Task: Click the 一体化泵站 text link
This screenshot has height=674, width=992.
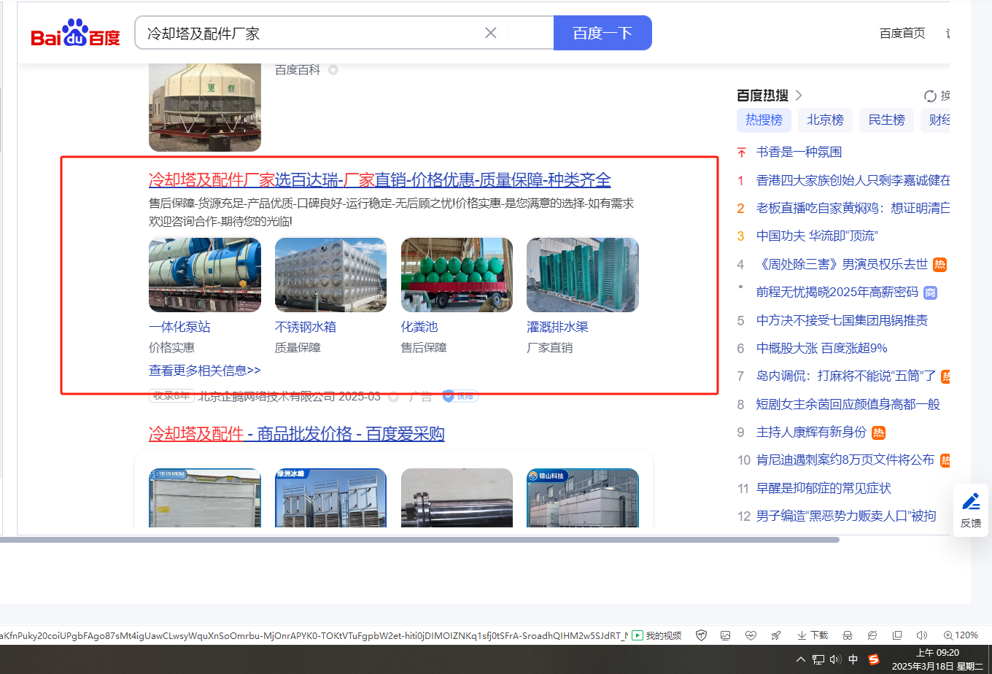Action: 179,327
